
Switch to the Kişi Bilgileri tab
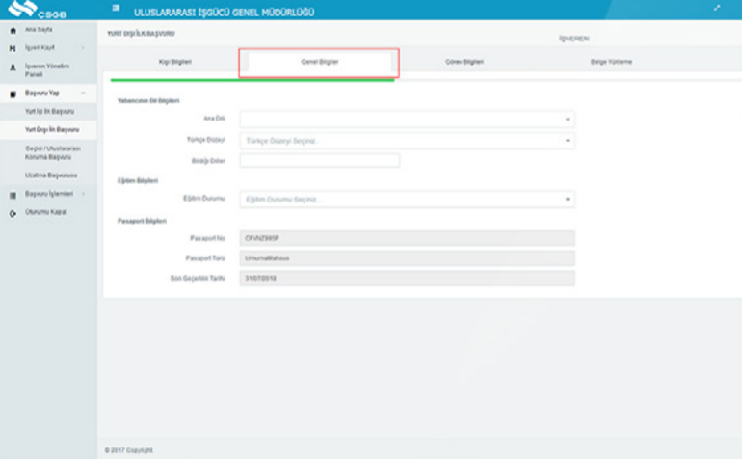coord(174,62)
